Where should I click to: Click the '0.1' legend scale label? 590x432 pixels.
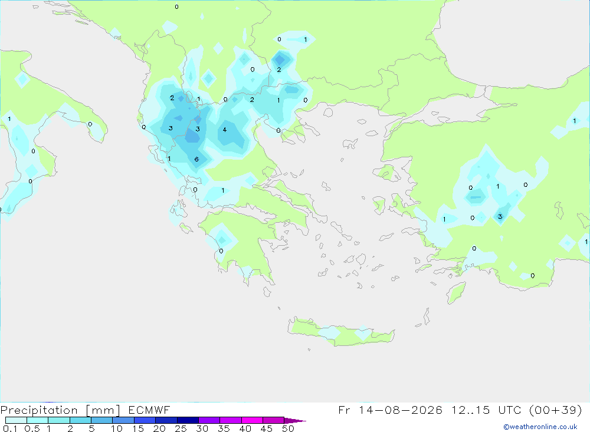point(10,428)
